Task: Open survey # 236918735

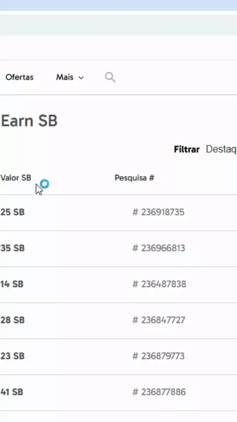Action: pyautogui.click(x=158, y=212)
